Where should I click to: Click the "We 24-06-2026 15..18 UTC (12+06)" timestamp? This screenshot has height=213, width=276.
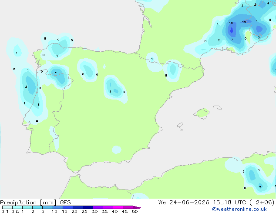click(216, 203)
